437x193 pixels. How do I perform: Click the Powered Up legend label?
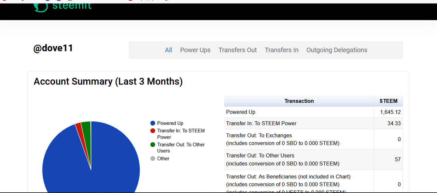click(x=170, y=123)
